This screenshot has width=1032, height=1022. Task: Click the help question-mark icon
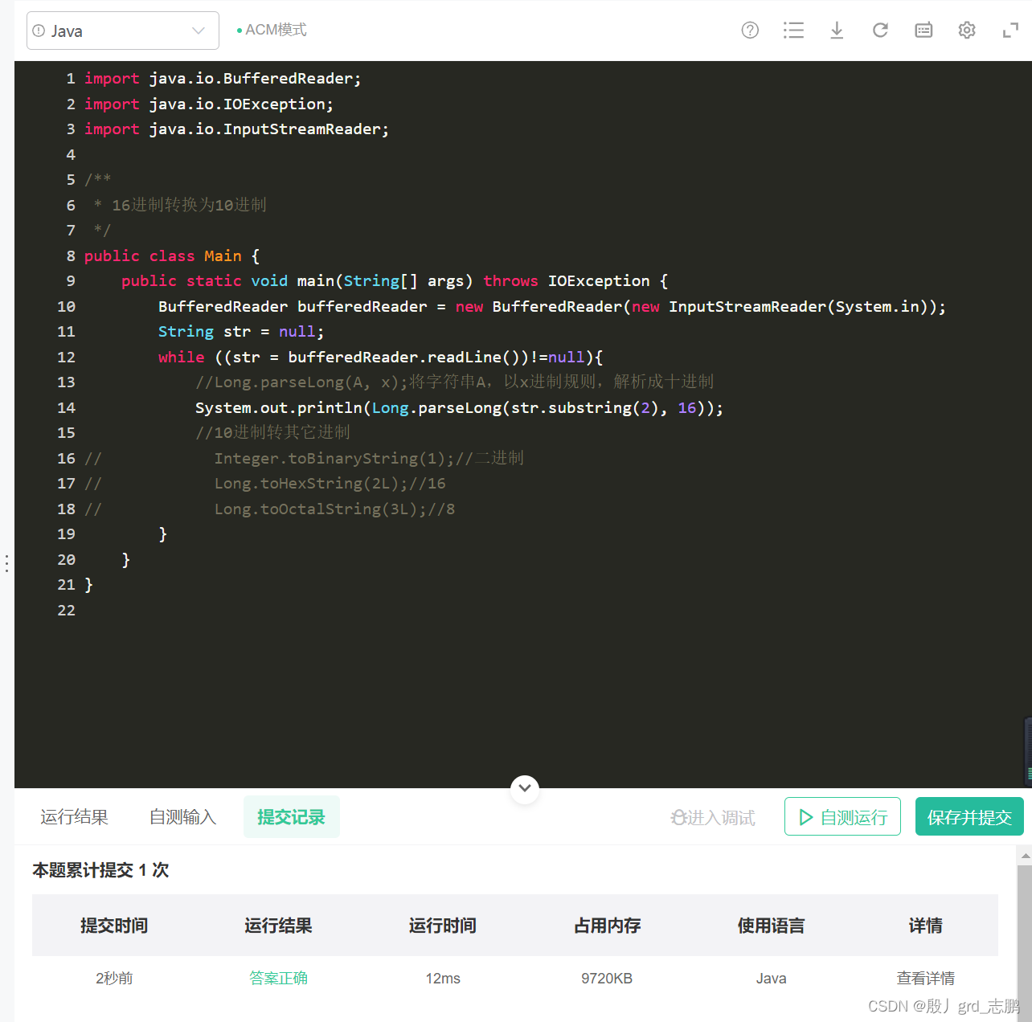[x=750, y=31]
